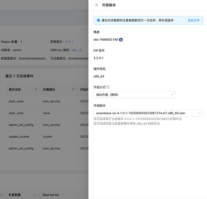
Task: Click the filter icon in 所属模块 column
Action: click(73, 90)
